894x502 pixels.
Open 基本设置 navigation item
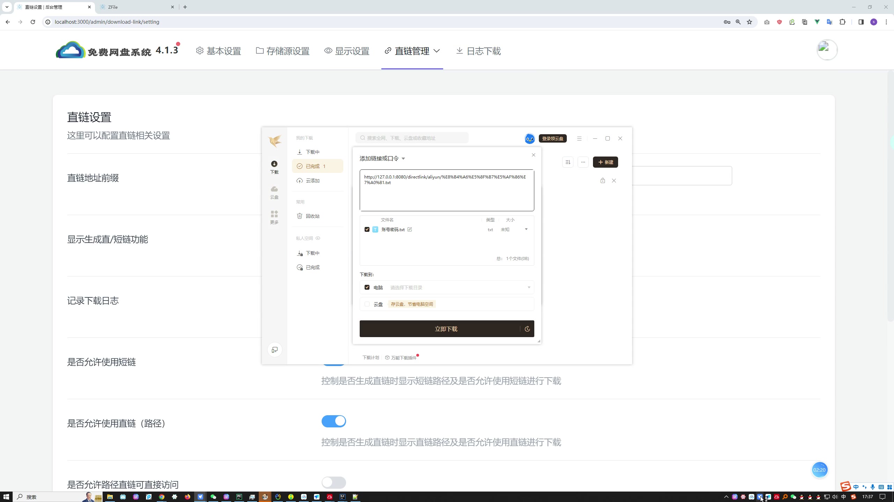[x=219, y=51]
